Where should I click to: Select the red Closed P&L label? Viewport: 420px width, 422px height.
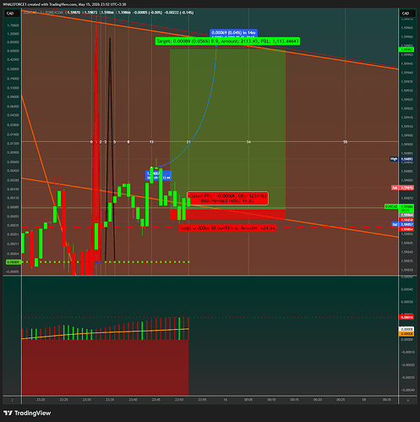[227, 198]
